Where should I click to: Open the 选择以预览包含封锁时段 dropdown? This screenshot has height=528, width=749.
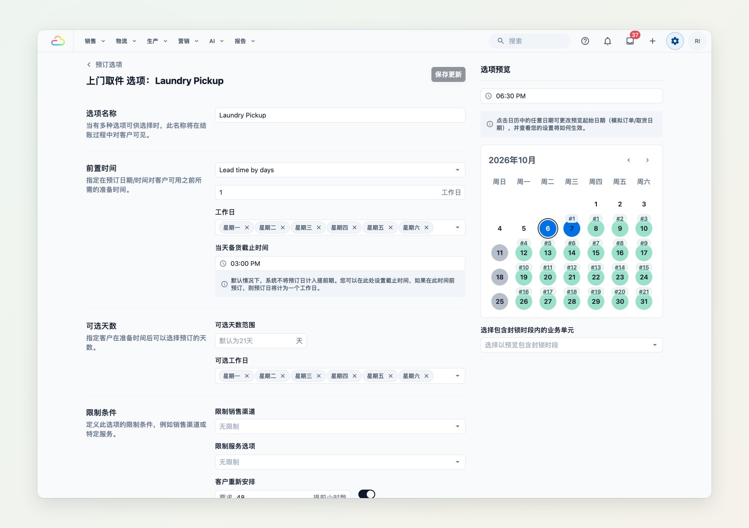572,345
